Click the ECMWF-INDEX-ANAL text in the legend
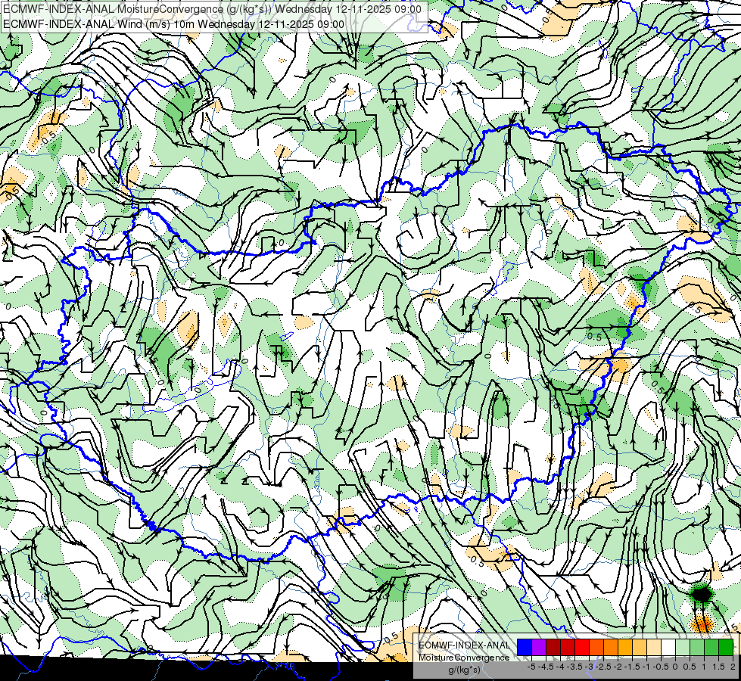741x681 pixels. tap(464, 645)
